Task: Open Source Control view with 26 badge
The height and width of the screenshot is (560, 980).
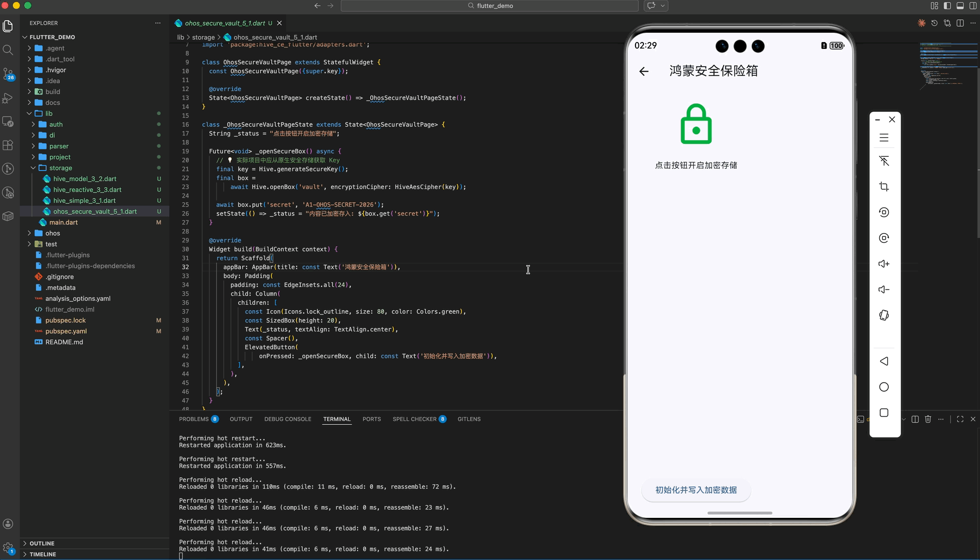Action: (x=8, y=74)
